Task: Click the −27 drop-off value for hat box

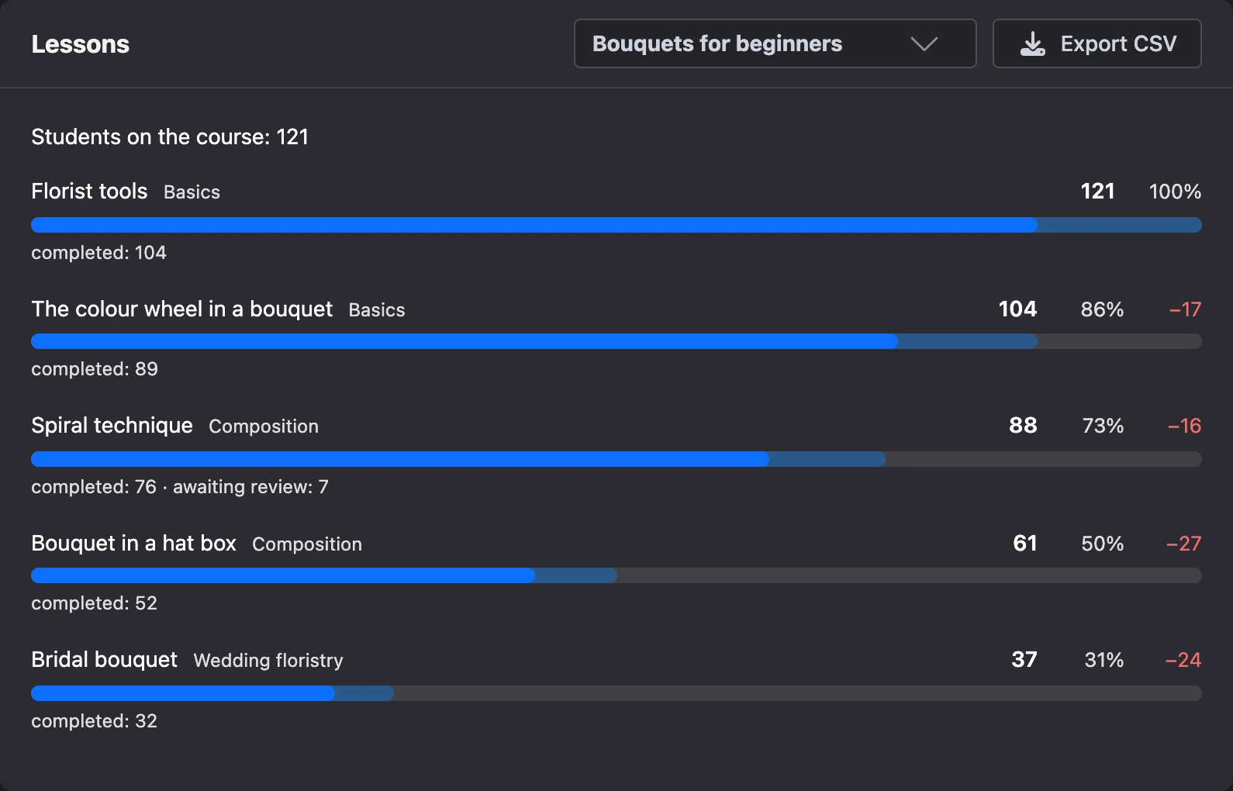Action: (x=1183, y=543)
